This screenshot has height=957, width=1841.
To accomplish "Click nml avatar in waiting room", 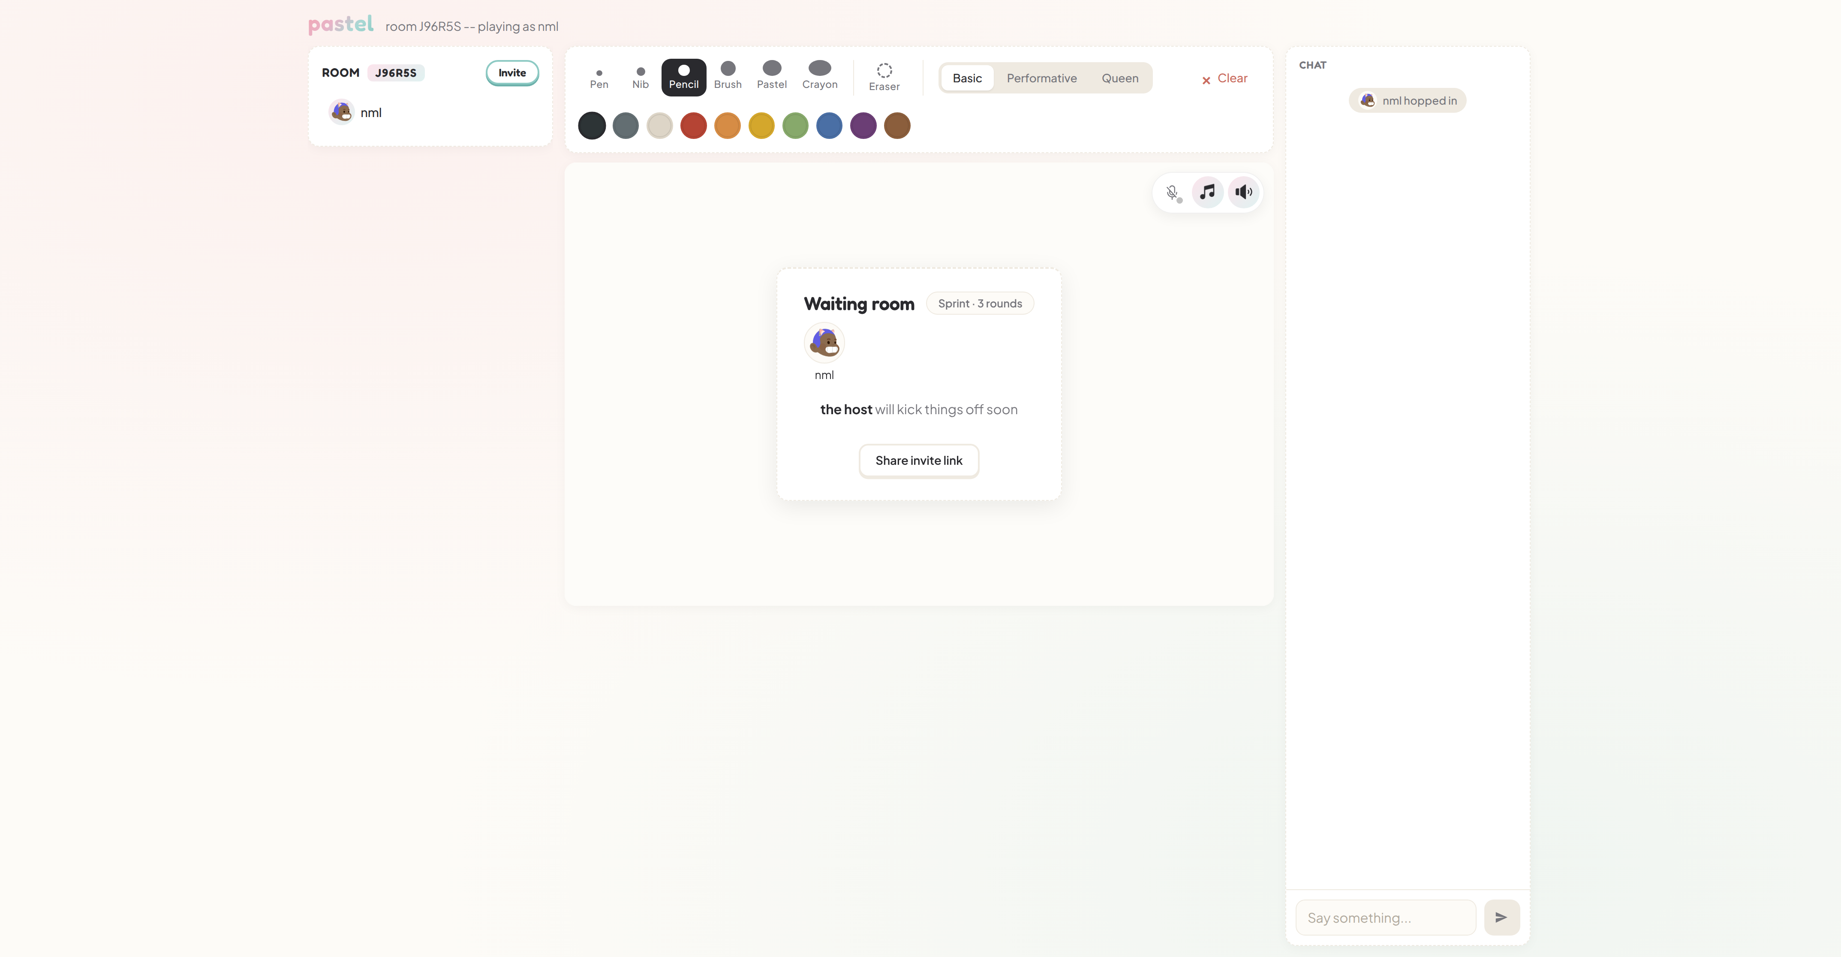I will 824,343.
